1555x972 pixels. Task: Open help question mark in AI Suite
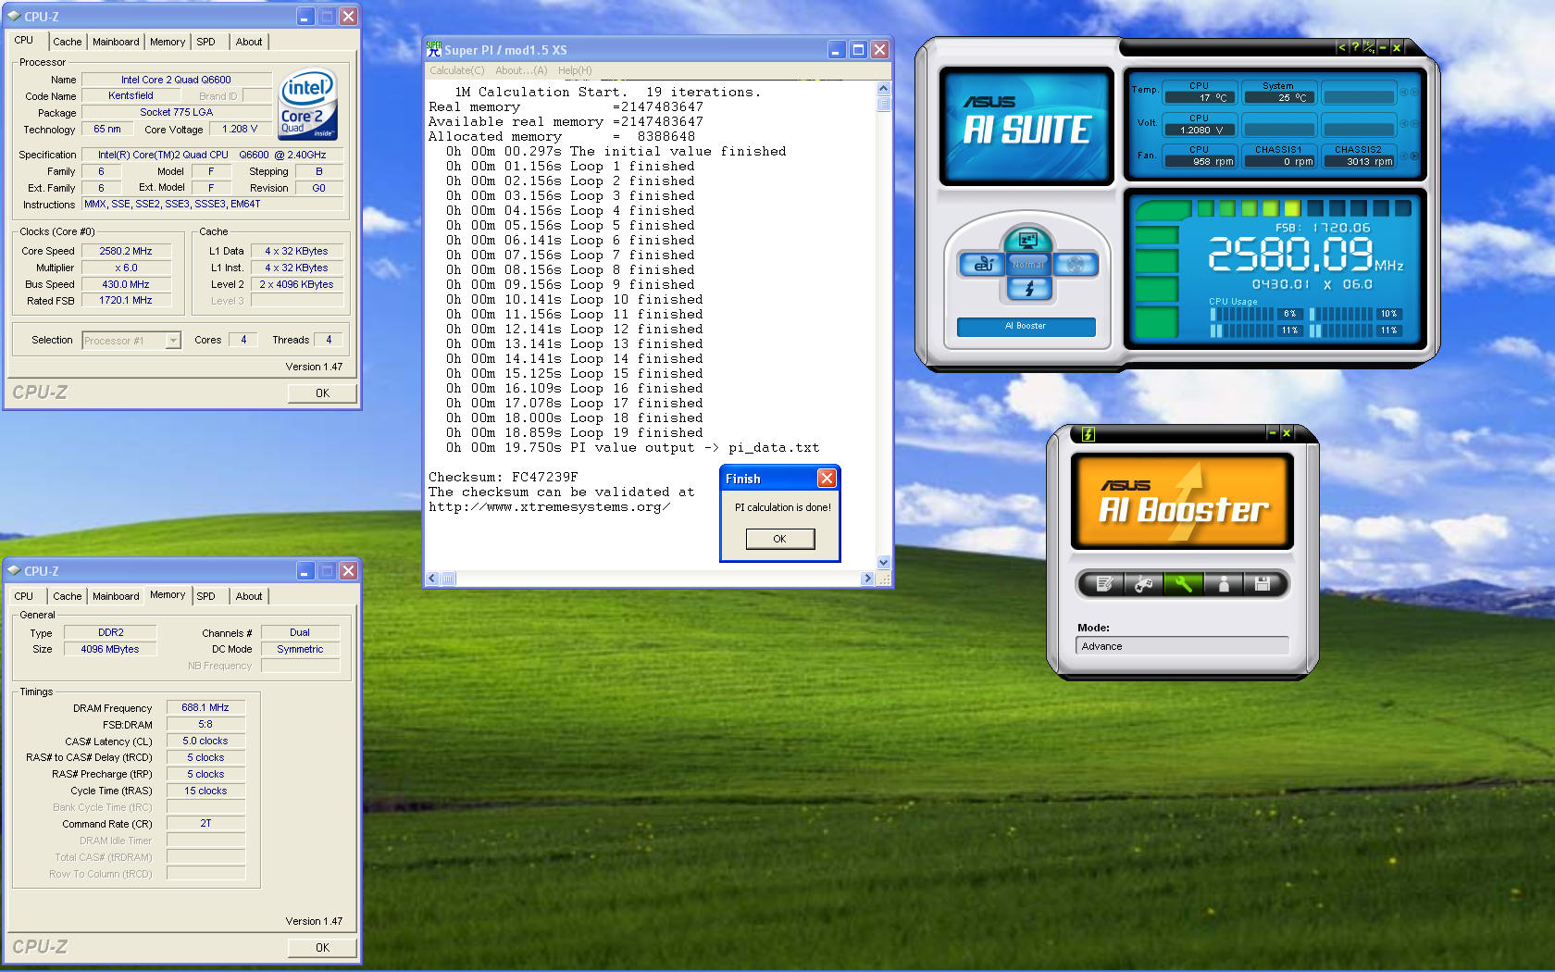1355,47
